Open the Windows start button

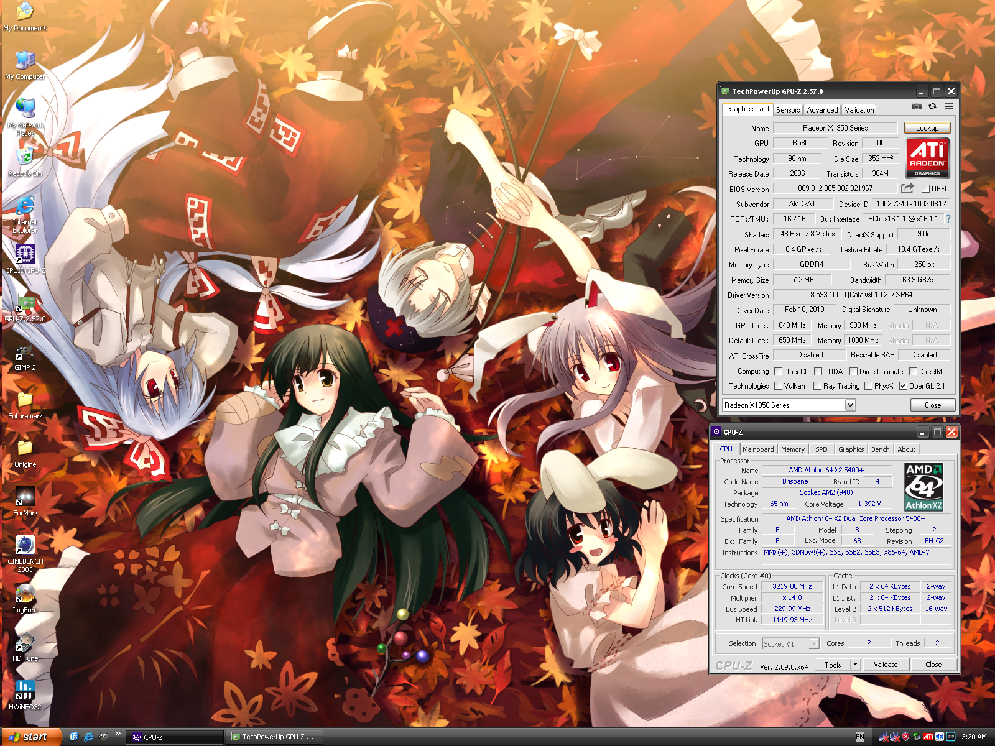(31, 737)
